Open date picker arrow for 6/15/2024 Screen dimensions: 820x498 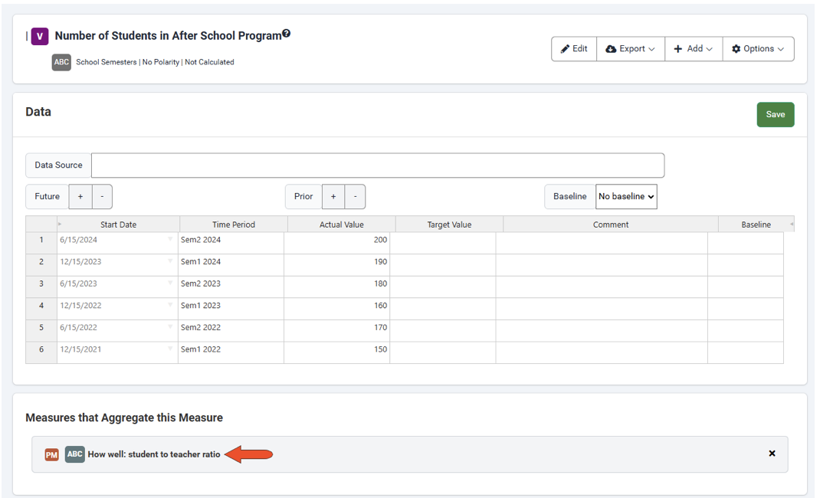[170, 240]
